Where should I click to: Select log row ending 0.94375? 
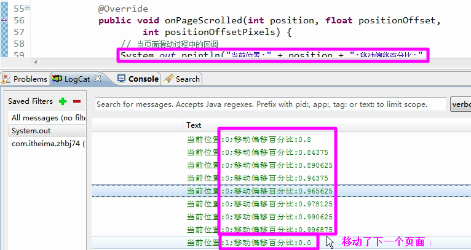point(281,178)
